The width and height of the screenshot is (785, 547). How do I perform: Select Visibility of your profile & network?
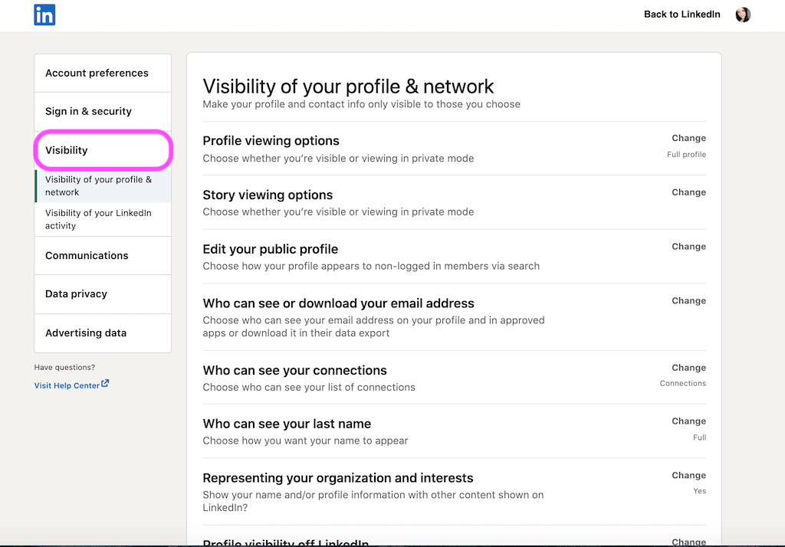pyautogui.click(x=103, y=185)
